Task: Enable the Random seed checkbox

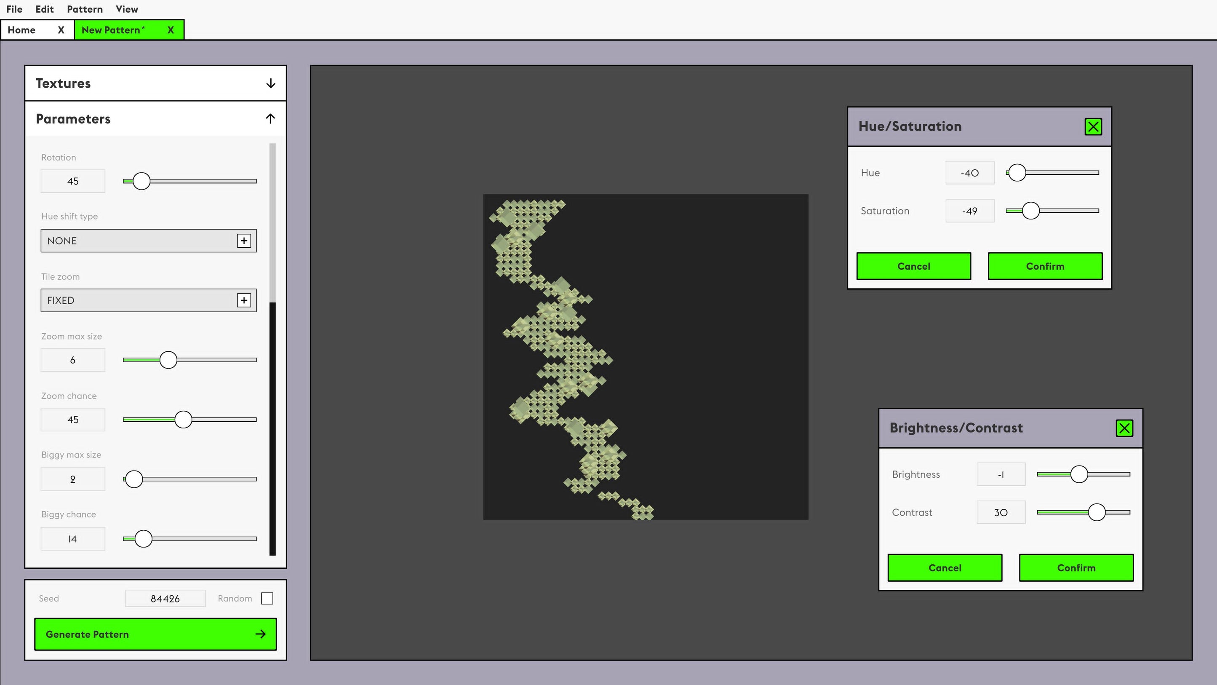Action: click(267, 599)
